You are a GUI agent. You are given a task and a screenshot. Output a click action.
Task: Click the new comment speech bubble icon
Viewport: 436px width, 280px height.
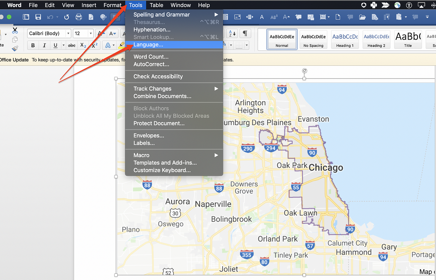[x=298, y=17]
